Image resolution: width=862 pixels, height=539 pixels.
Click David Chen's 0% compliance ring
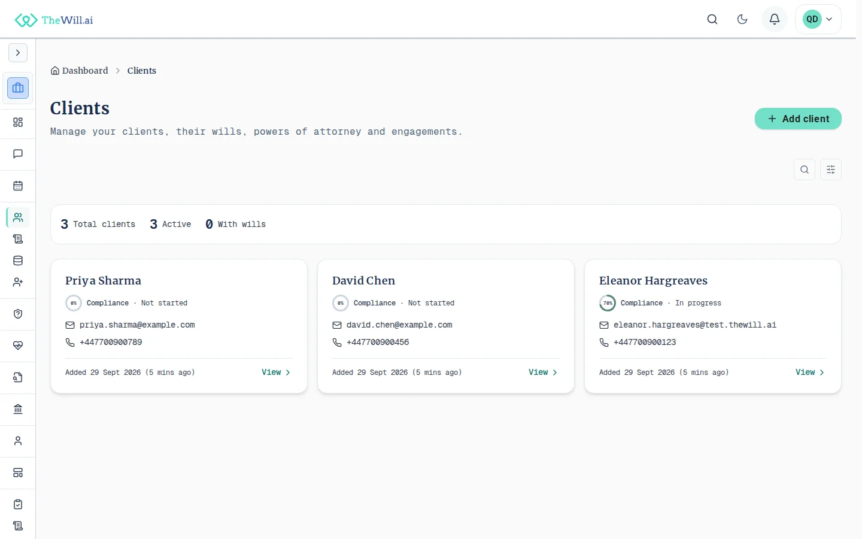[x=341, y=303]
